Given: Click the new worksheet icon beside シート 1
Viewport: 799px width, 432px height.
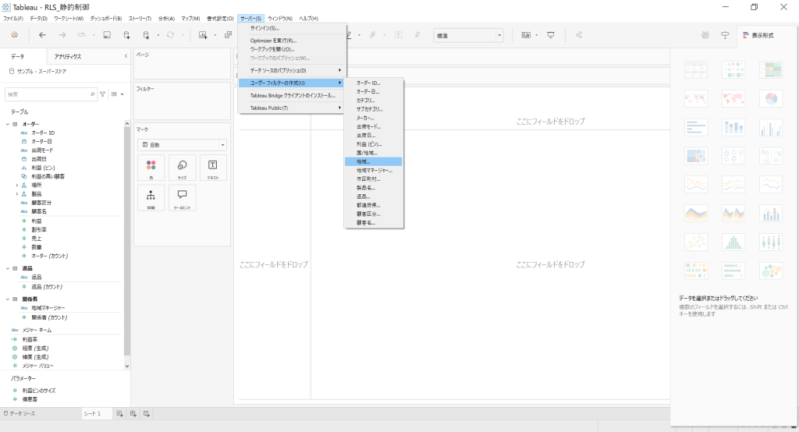Looking at the screenshot, I should (119, 413).
